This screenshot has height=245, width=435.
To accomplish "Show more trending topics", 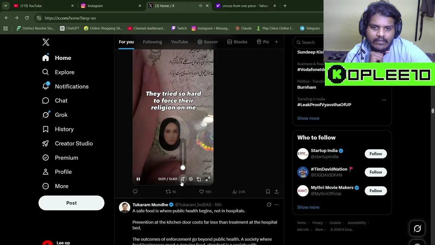I will [x=308, y=118].
